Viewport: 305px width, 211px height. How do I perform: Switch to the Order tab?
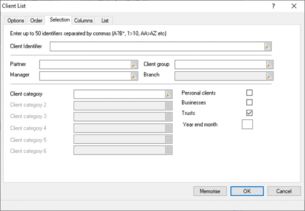pos(36,20)
